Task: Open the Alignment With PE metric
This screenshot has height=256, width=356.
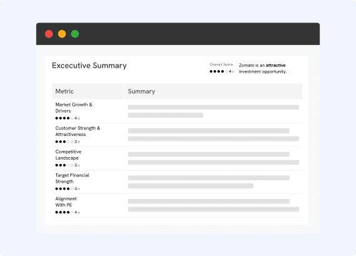Action: coord(66,202)
